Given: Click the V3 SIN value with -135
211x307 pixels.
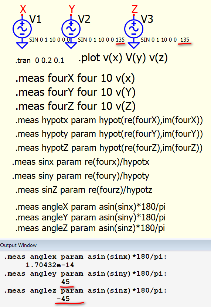Looking at the screenshot, I should (165, 40).
